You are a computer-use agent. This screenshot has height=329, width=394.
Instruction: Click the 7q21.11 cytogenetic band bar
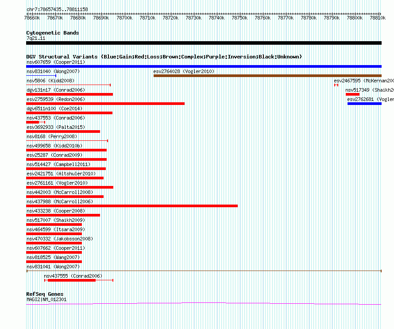[204, 43]
